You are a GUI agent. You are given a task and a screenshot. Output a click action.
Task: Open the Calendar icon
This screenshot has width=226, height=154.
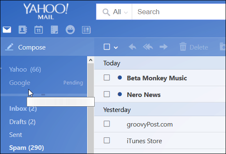pos(38,30)
